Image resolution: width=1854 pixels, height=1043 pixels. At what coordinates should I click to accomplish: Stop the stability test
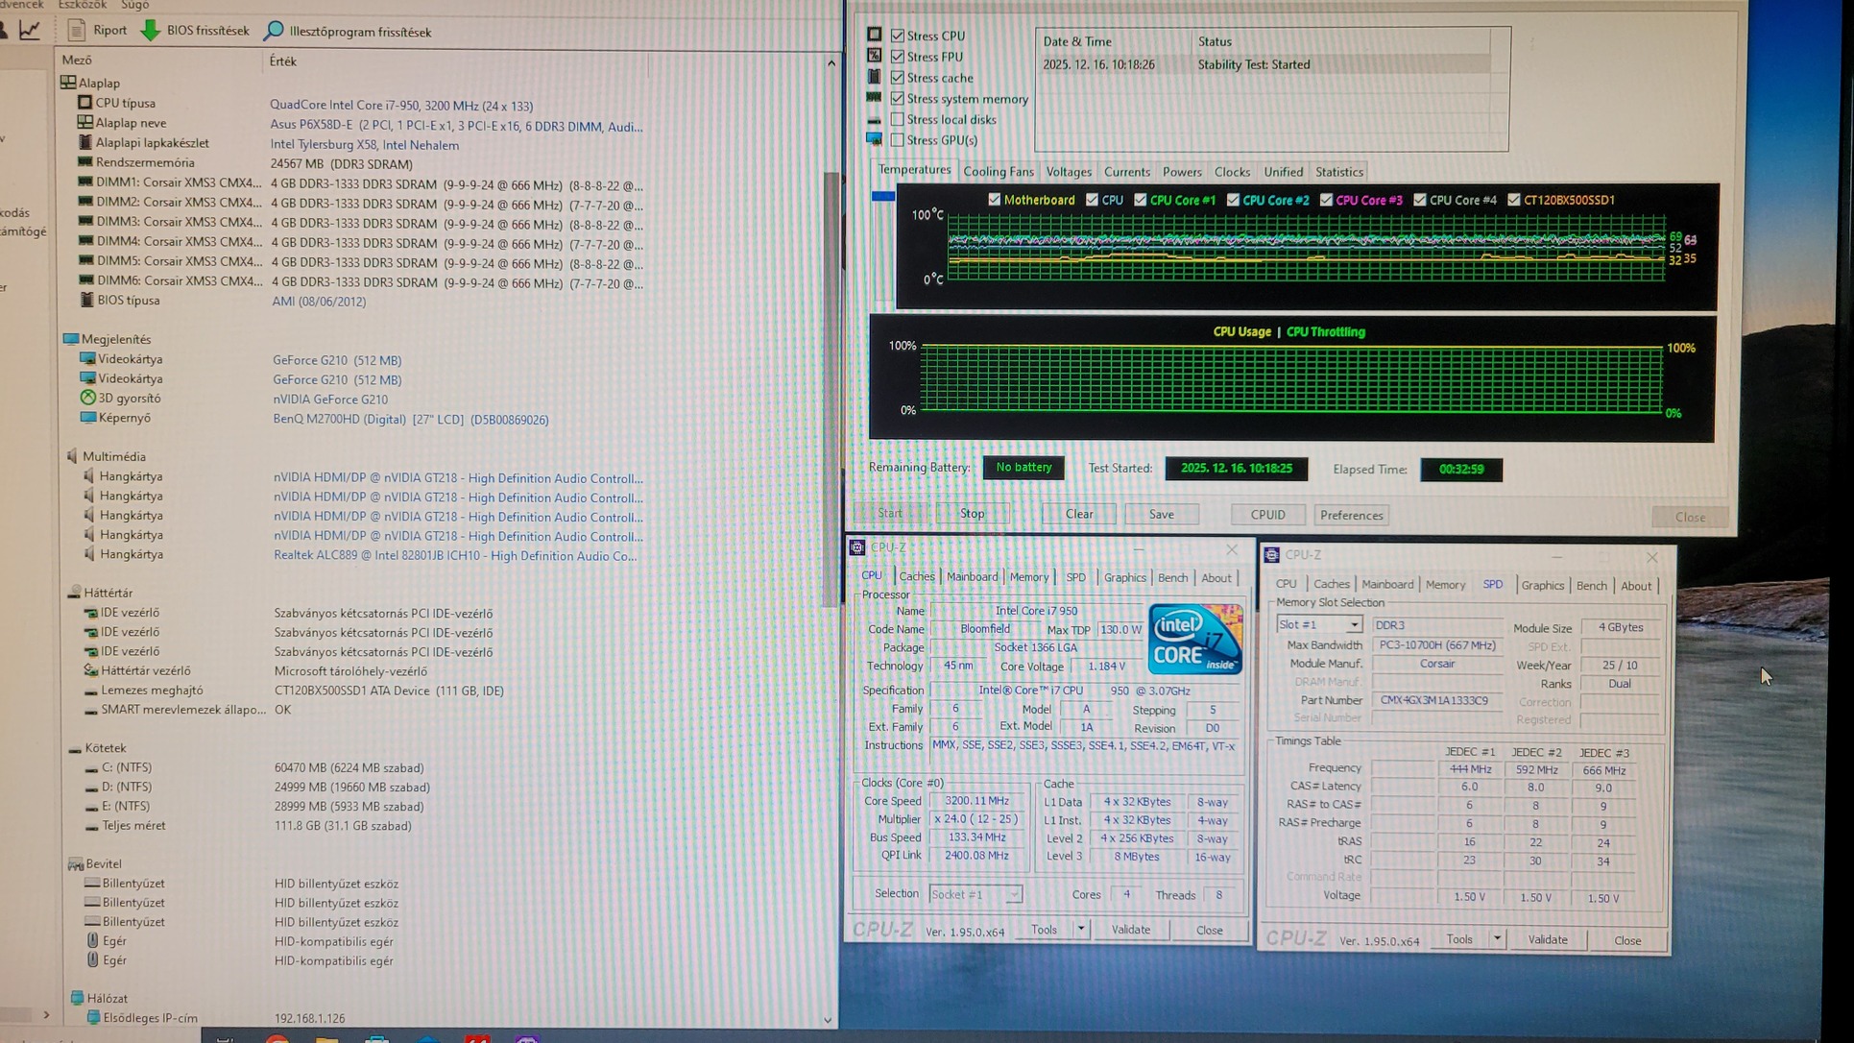point(972,514)
